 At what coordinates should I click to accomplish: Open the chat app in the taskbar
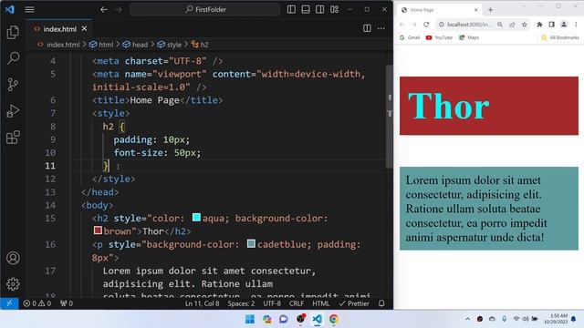tap(284, 319)
